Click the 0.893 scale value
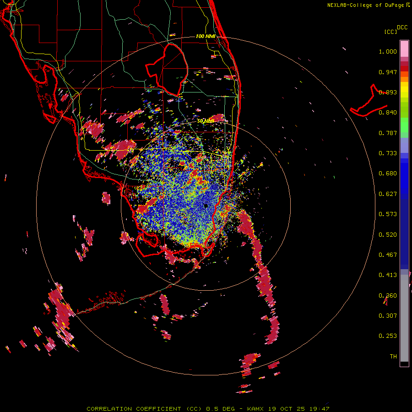Screen dimensions: 412x412 (388, 92)
